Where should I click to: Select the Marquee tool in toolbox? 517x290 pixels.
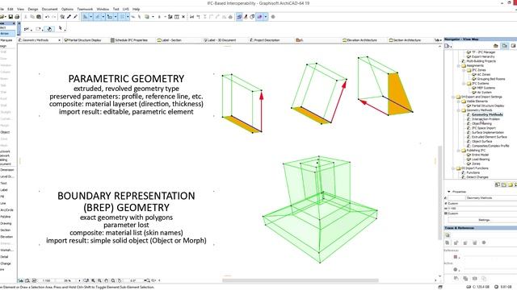[7, 40]
